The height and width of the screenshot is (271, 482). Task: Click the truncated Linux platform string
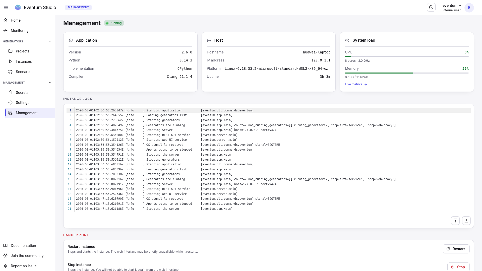(276, 69)
